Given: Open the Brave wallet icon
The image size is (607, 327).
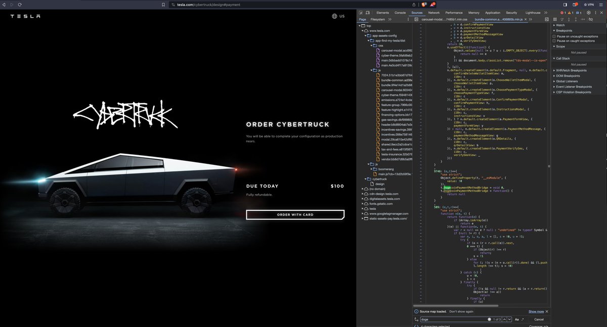Looking at the screenshot, I should [x=575, y=4].
